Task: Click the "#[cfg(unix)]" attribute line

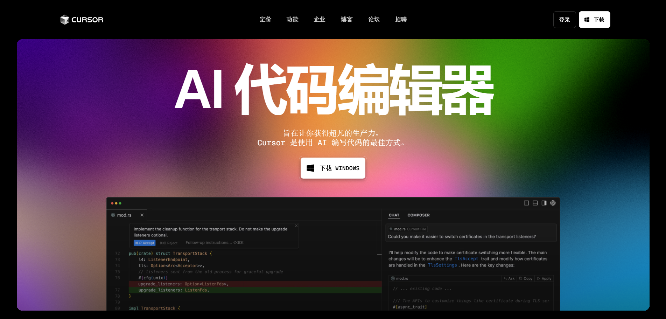Action: 153,278
